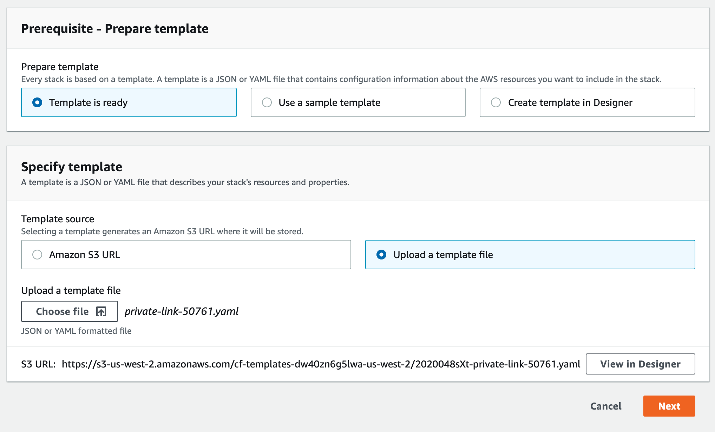The height and width of the screenshot is (432, 715).
Task: Click Upload a template file label above Choose file
Action: [x=71, y=290]
